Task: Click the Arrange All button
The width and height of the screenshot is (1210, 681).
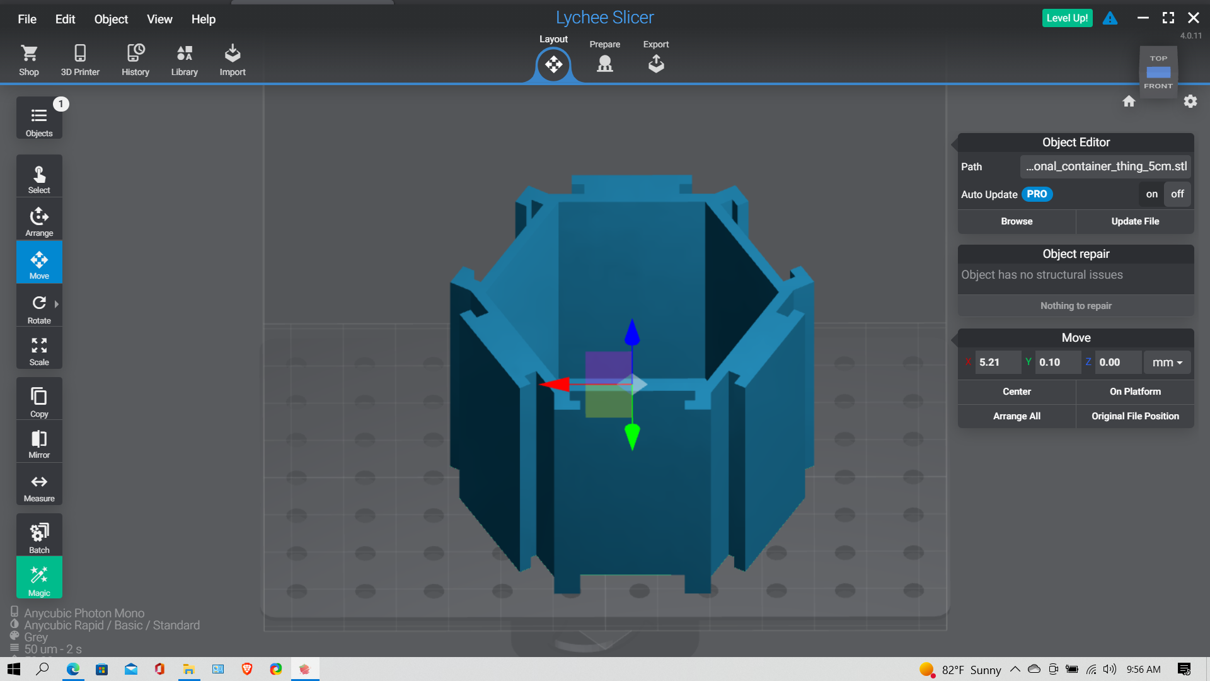Action: [1017, 416]
